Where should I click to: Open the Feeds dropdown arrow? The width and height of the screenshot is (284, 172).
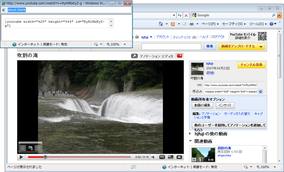click(179, 24)
